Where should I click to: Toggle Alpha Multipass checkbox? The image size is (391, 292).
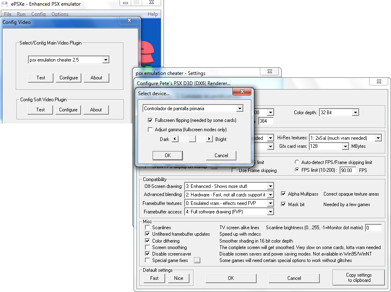tap(283, 194)
